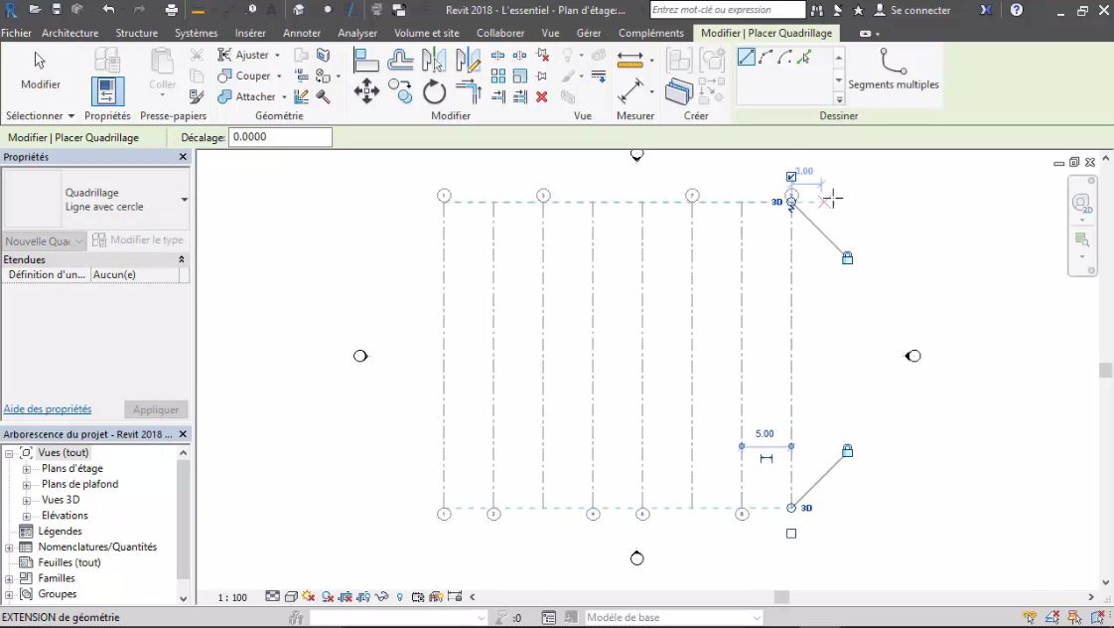1114x628 pixels.
Task: Select the Line draw tool
Action: [746, 57]
